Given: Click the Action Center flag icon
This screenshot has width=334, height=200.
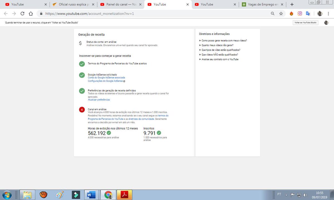Looking at the screenshot, I should pyautogui.click(x=293, y=195).
